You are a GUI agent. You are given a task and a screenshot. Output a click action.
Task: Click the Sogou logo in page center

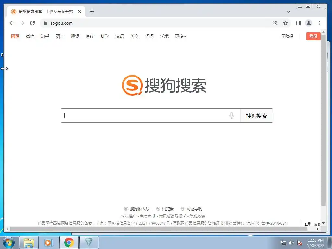[164, 85]
